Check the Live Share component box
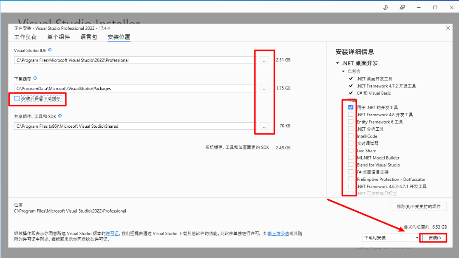 click(x=351, y=150)
